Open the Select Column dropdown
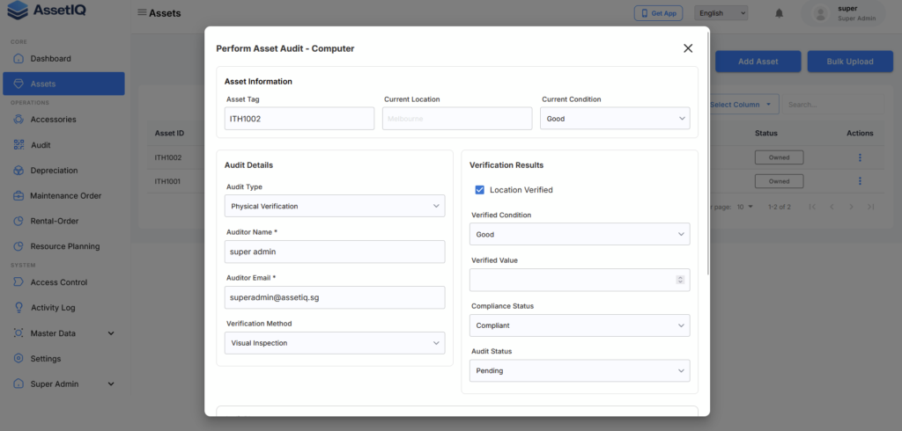This screenshot has width=902, height=431. [x=742, y=105]
